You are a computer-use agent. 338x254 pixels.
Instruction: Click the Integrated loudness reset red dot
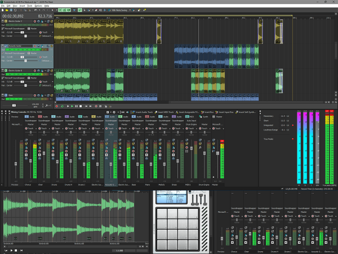coord(292,125)
